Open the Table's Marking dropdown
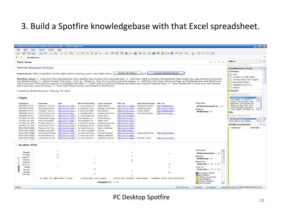Screen dimensions: 281x210 coord(211,112)
